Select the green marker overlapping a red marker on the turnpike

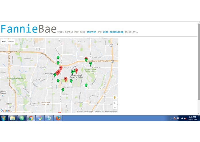pos(86,60)
